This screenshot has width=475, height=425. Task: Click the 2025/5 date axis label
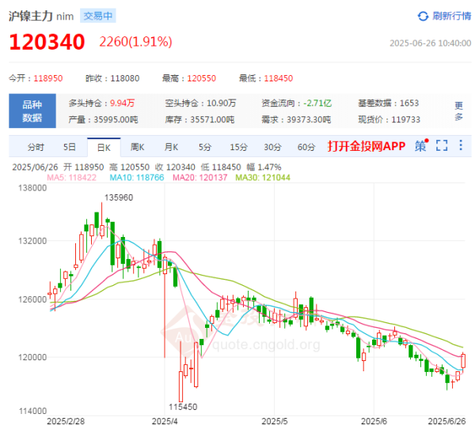coord(275,421)
